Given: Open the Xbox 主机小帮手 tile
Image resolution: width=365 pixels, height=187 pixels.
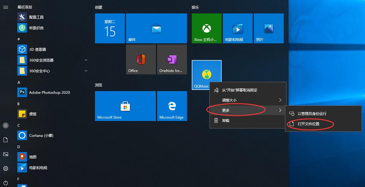Looking at the screenshot, I should click(x=207, y=28).
